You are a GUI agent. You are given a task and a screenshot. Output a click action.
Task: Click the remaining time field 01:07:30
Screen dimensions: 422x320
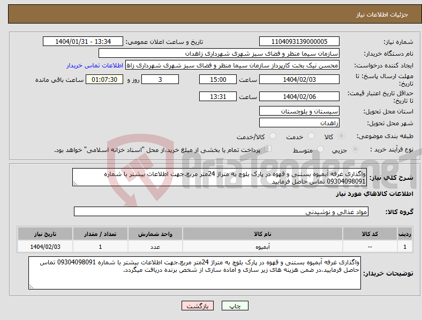(104, 80)
